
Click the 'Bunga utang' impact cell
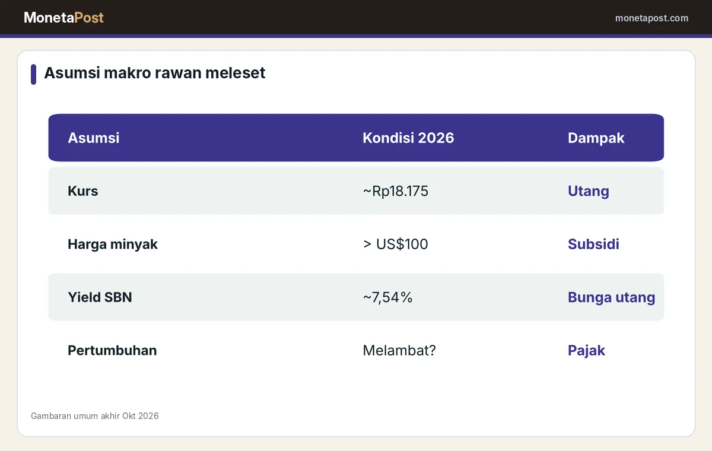pos(612,297)
